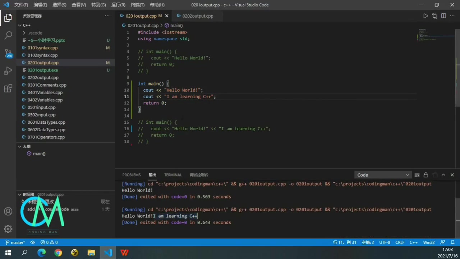Open the Run and Debug view
The image size is (460, 259).
[8, 71]
